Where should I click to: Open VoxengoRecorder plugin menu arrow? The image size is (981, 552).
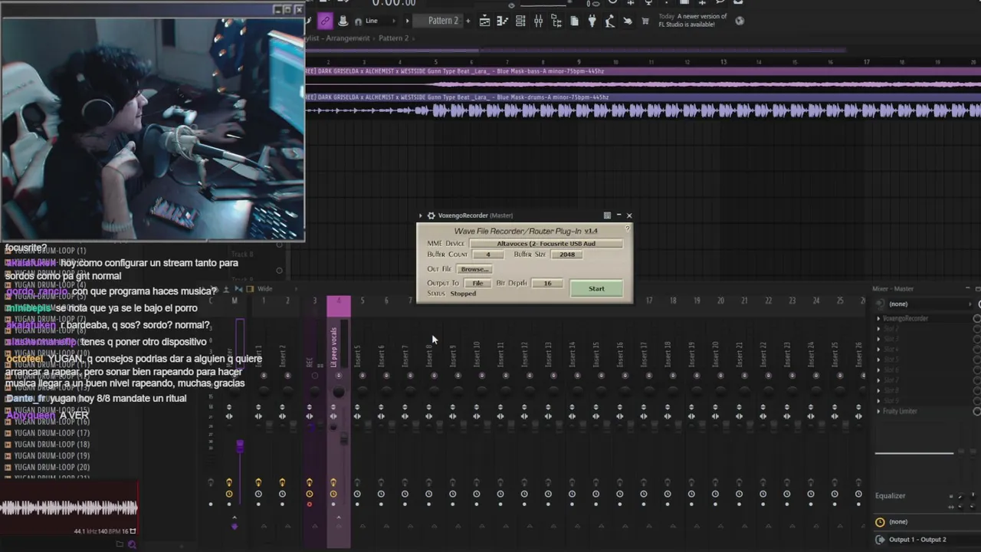tap(421, 215)
